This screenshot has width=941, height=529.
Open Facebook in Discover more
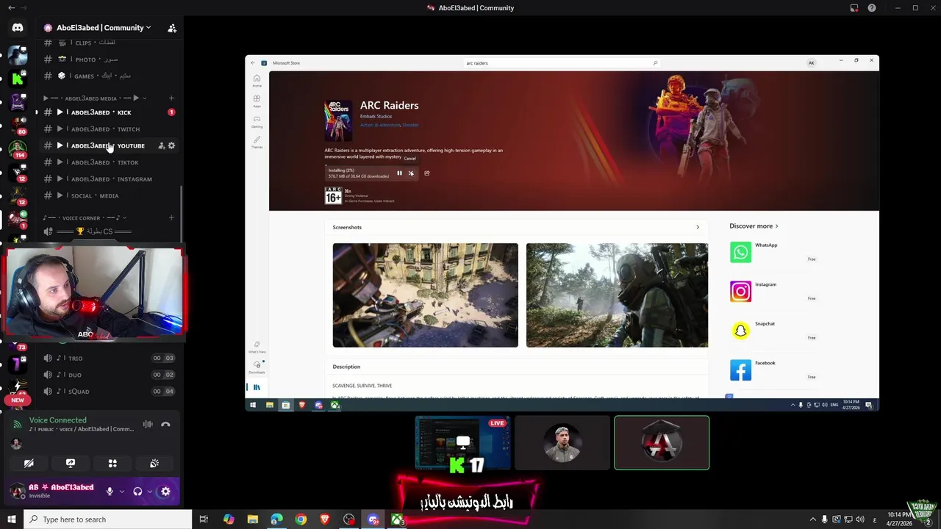click(x=774, y=370)
